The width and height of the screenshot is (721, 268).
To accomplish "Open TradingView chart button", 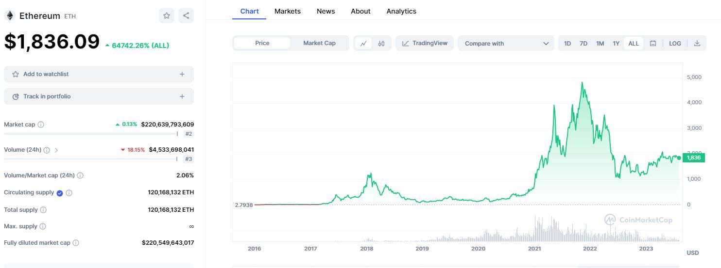I will pyautogui.click(x=425, y=43).
